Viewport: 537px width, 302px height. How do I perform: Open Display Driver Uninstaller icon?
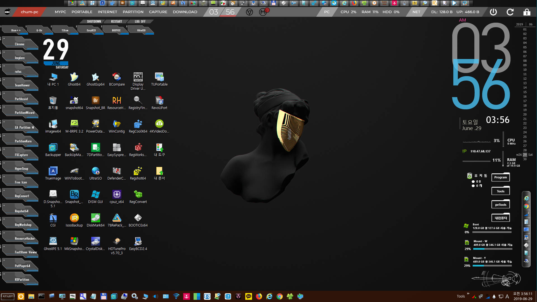138,81
